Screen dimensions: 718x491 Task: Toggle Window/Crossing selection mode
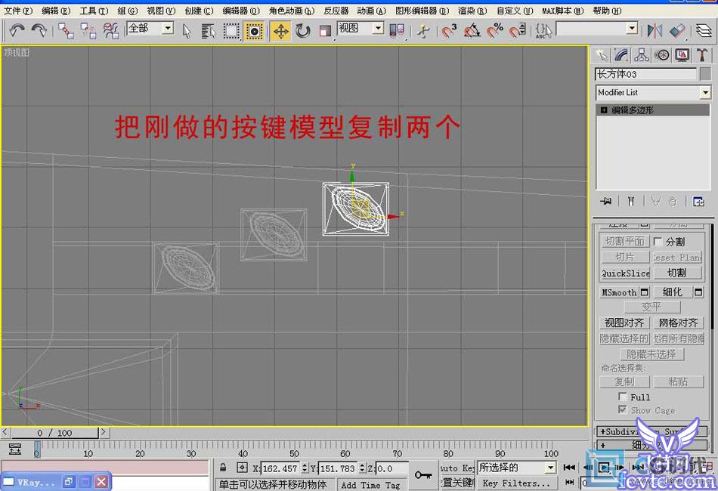click(x=254, y=31)
